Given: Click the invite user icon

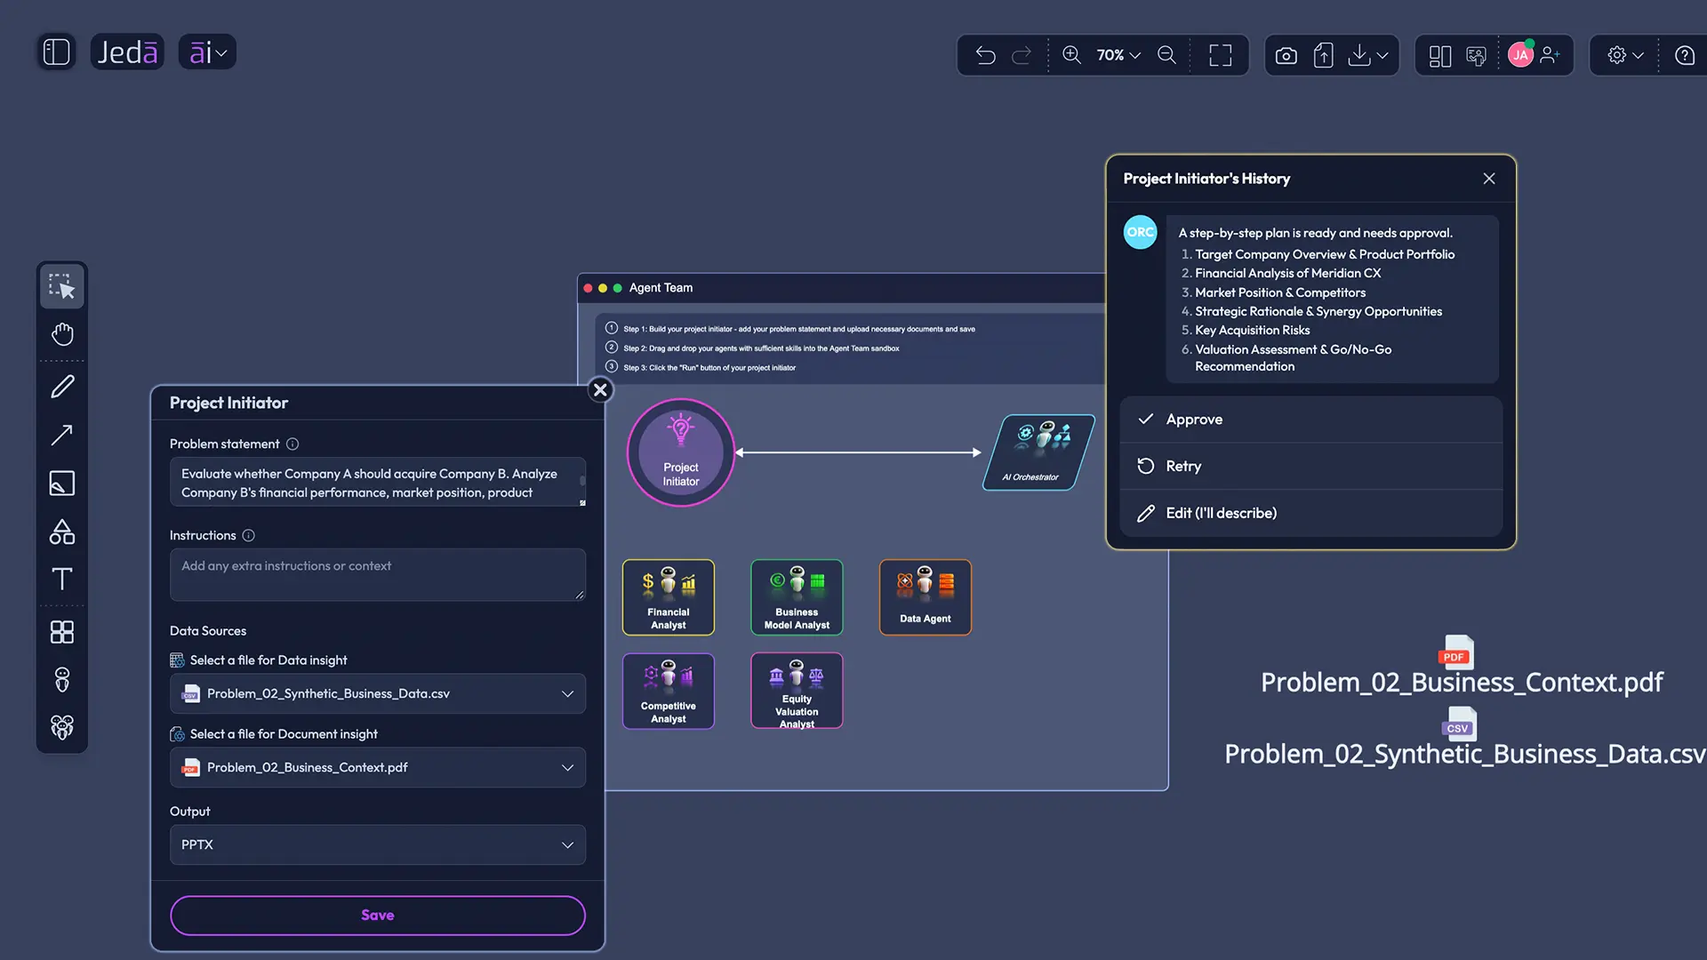Looking at the screenshot, I should 1550,55.
